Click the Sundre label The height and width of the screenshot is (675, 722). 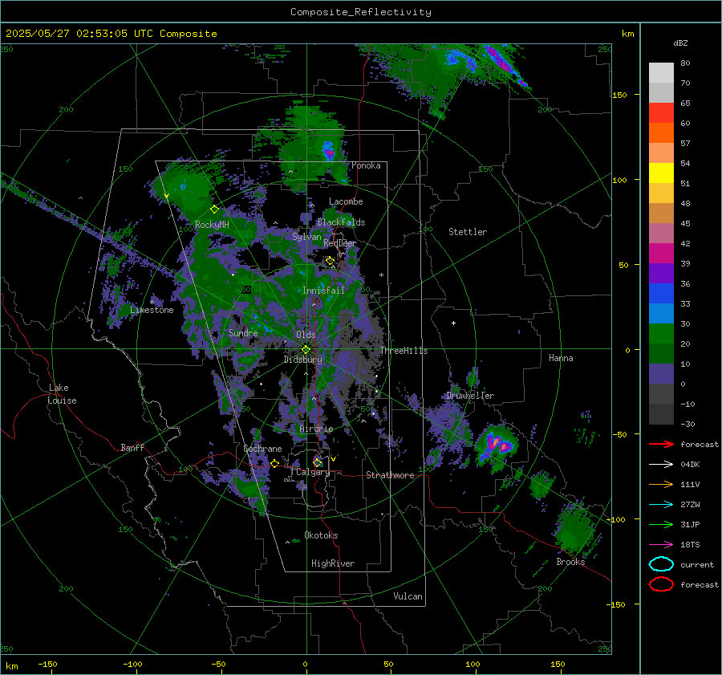point(243,332)
